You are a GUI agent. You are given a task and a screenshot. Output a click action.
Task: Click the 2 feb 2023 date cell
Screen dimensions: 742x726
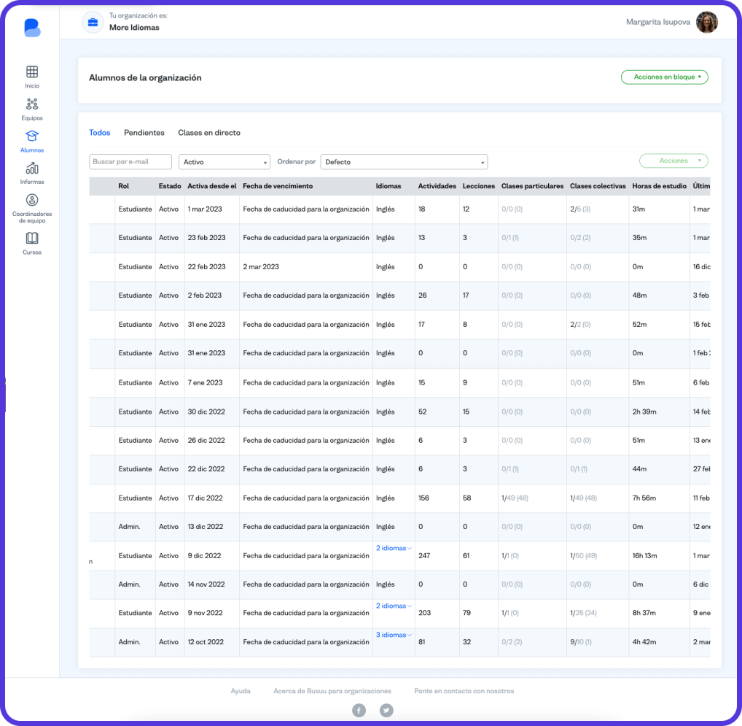(204, 295)
